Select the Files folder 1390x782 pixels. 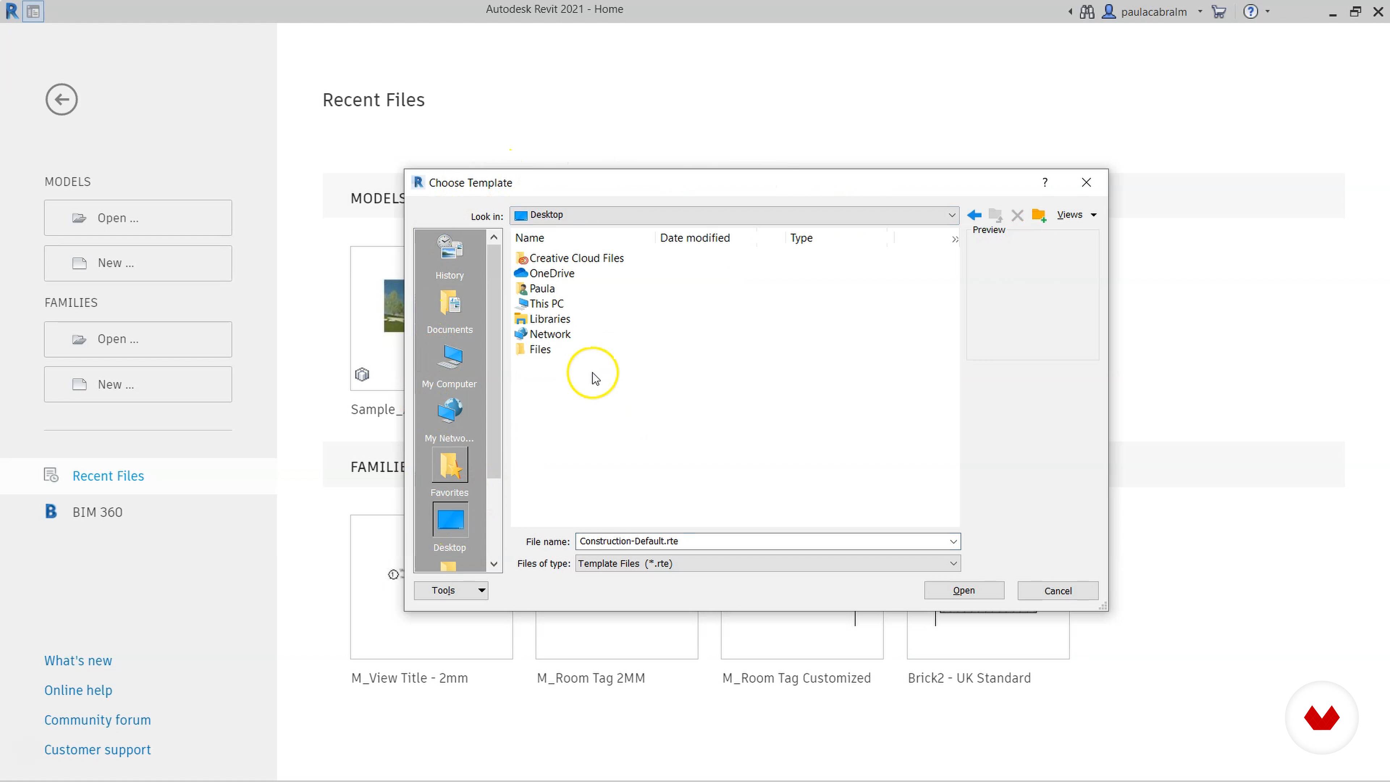[x=533, y=349]
